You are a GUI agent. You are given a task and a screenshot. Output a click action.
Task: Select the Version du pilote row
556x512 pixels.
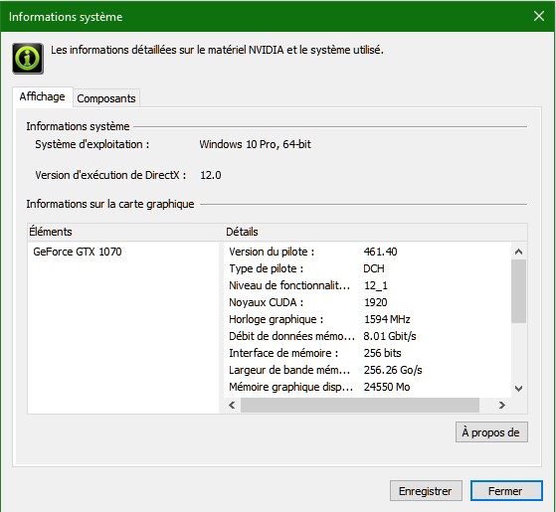point(367,252)
